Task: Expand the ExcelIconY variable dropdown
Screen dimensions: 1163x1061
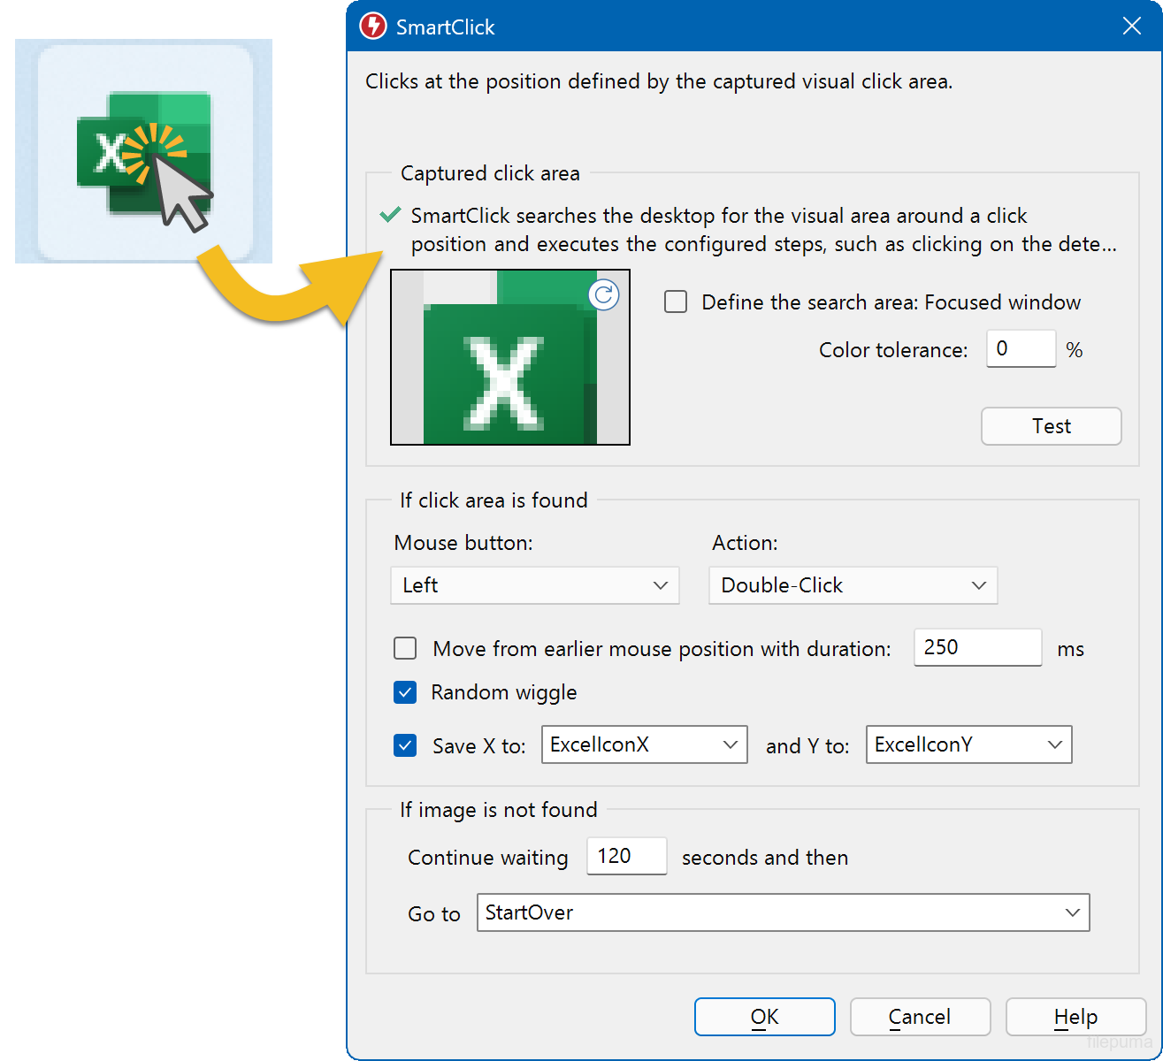Action: pyautogui.click(x=969, y=744)
